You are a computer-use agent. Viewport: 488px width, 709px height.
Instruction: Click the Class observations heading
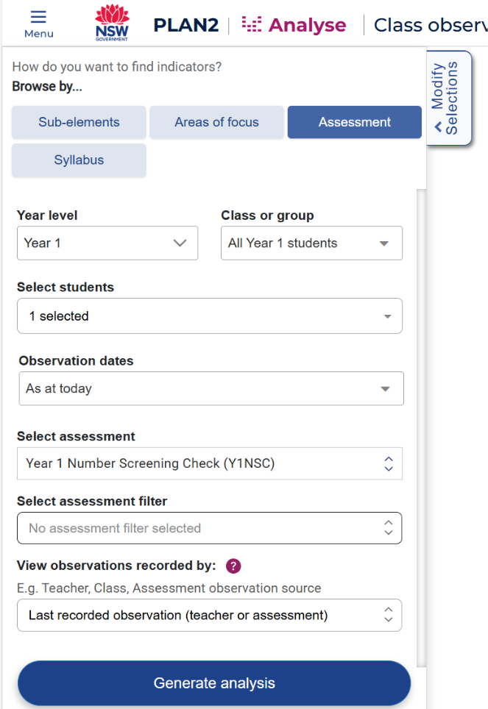[x=430, y=25]
